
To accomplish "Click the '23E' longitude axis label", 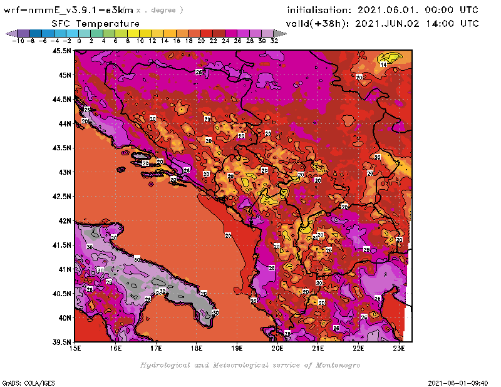I will click(399, 348).
